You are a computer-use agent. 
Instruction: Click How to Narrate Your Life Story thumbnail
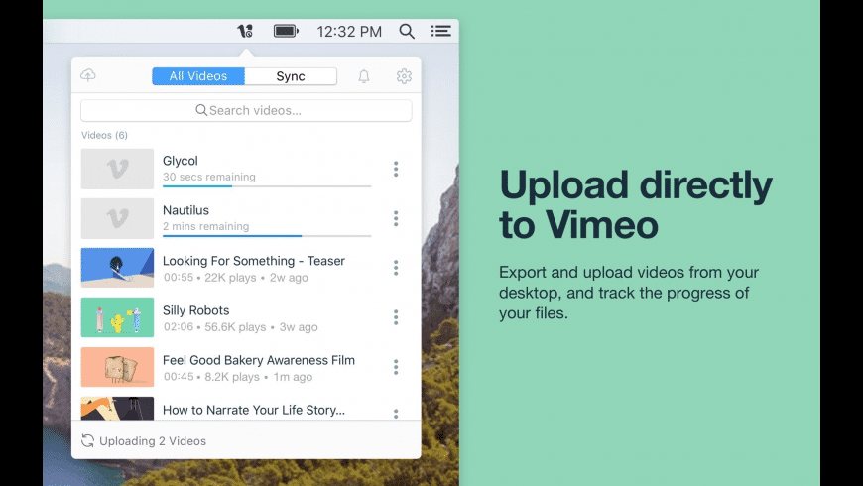[117, 408]
